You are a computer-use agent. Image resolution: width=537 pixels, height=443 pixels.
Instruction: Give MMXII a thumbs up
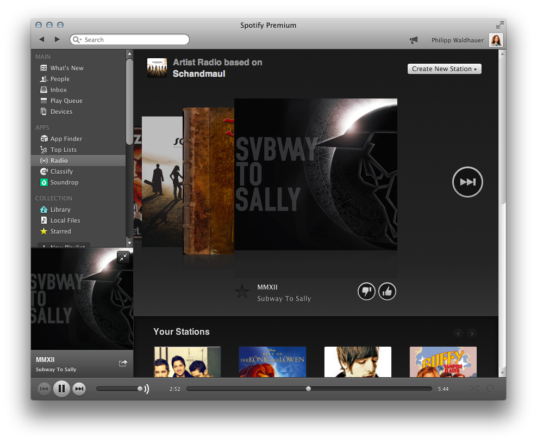(387, 291)
